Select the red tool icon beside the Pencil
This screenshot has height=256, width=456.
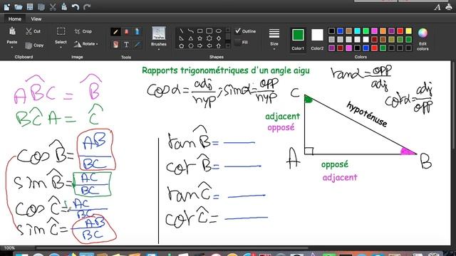pos(126,31)
